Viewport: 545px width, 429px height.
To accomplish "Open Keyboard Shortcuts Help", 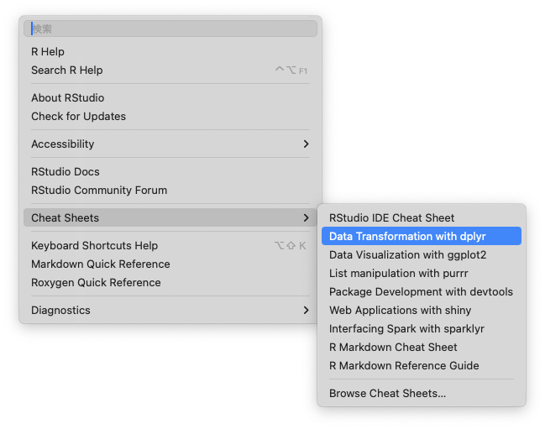I will click(94, 246).
